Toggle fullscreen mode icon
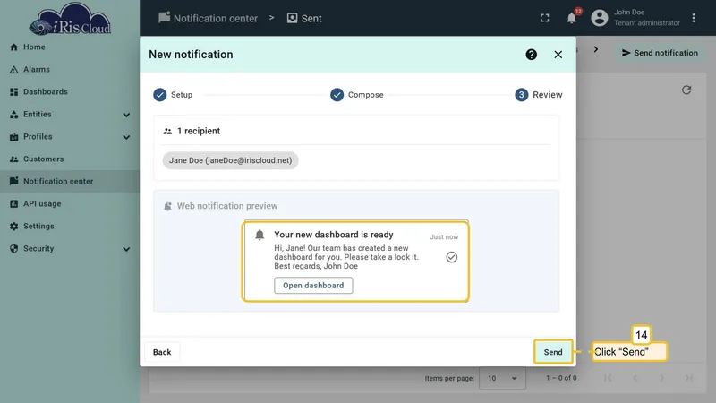This screenshot has width=716, height=403. click(x=545, y=18)
